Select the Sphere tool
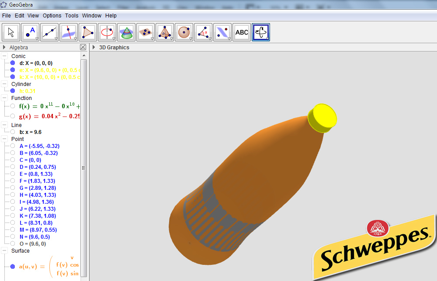437x281 pixels. click(x=184, y=32)
